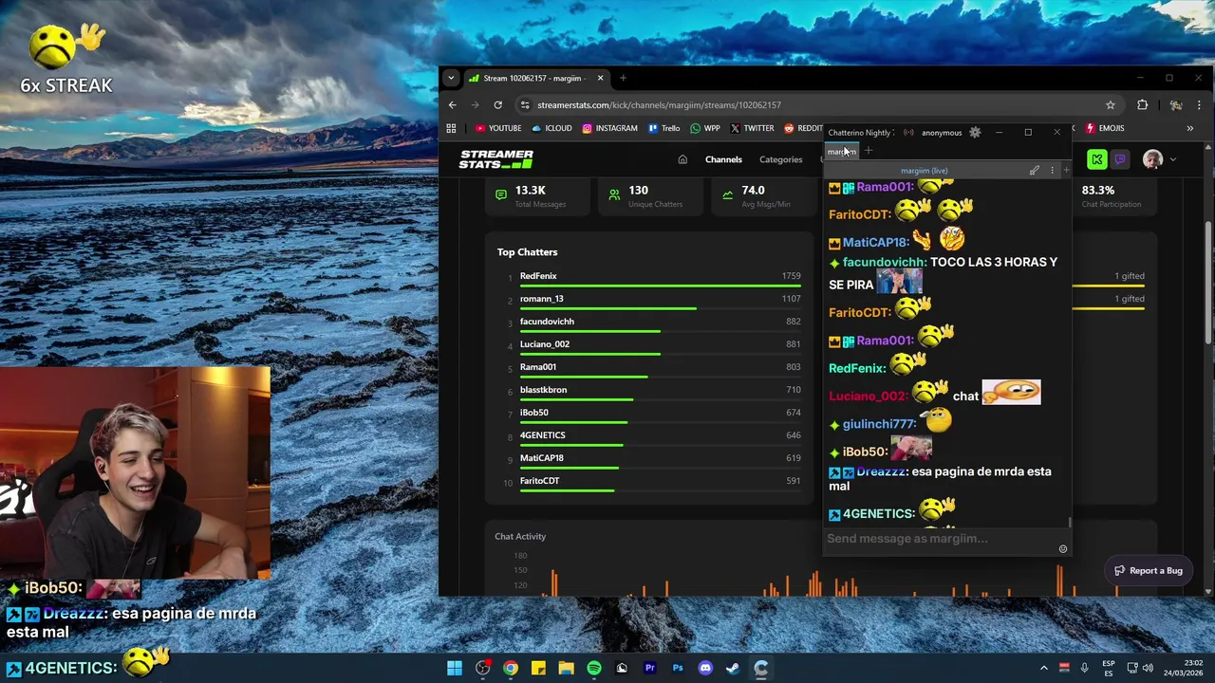Click FaritoCDT in Top Chatters list
This screenshot has width=1215, height=683.
pos(539,481)
